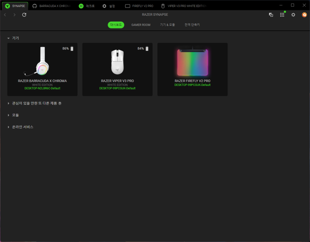Select the 전역 단축키 tab
Image resolution: width=310 pixels, height=242 pixels.
tap(192, 25)
